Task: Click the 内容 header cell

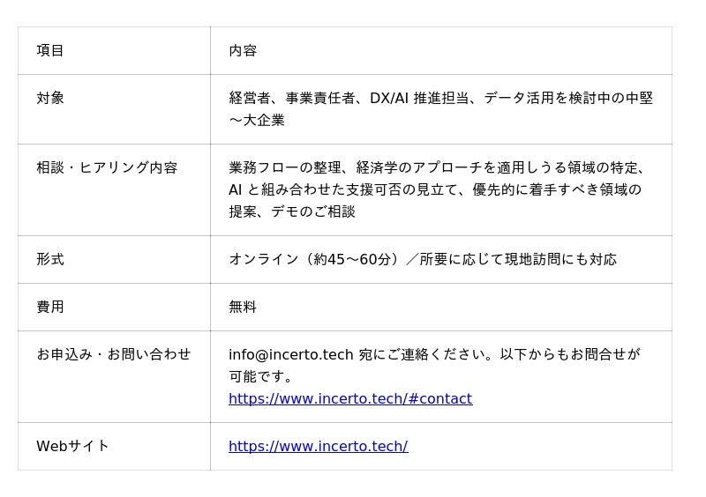Action: [x=243, y=51]
